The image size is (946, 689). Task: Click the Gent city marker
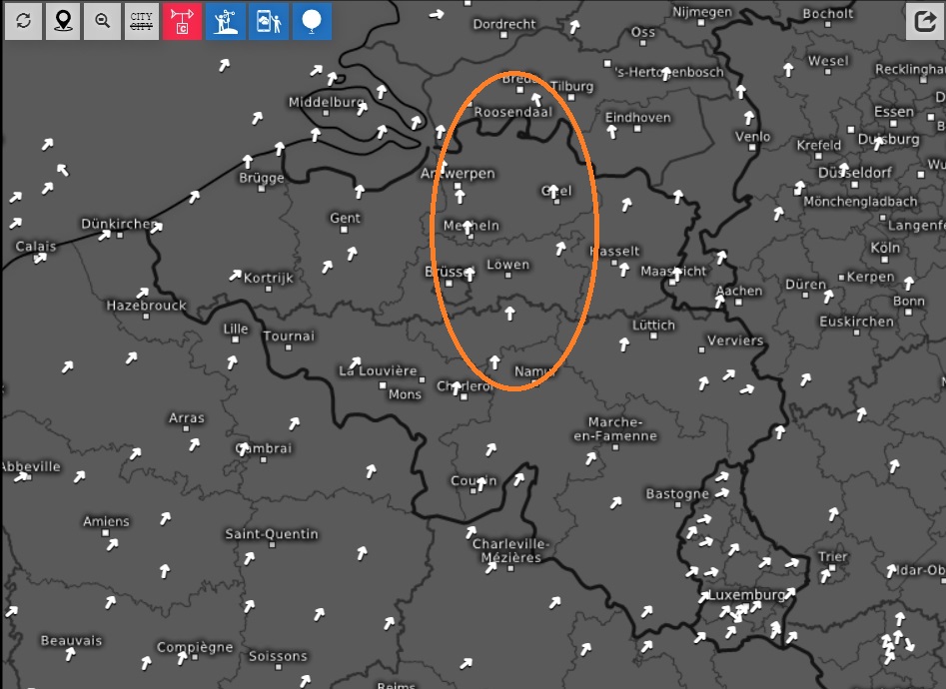pyautogui.click(x=345, y=230)
